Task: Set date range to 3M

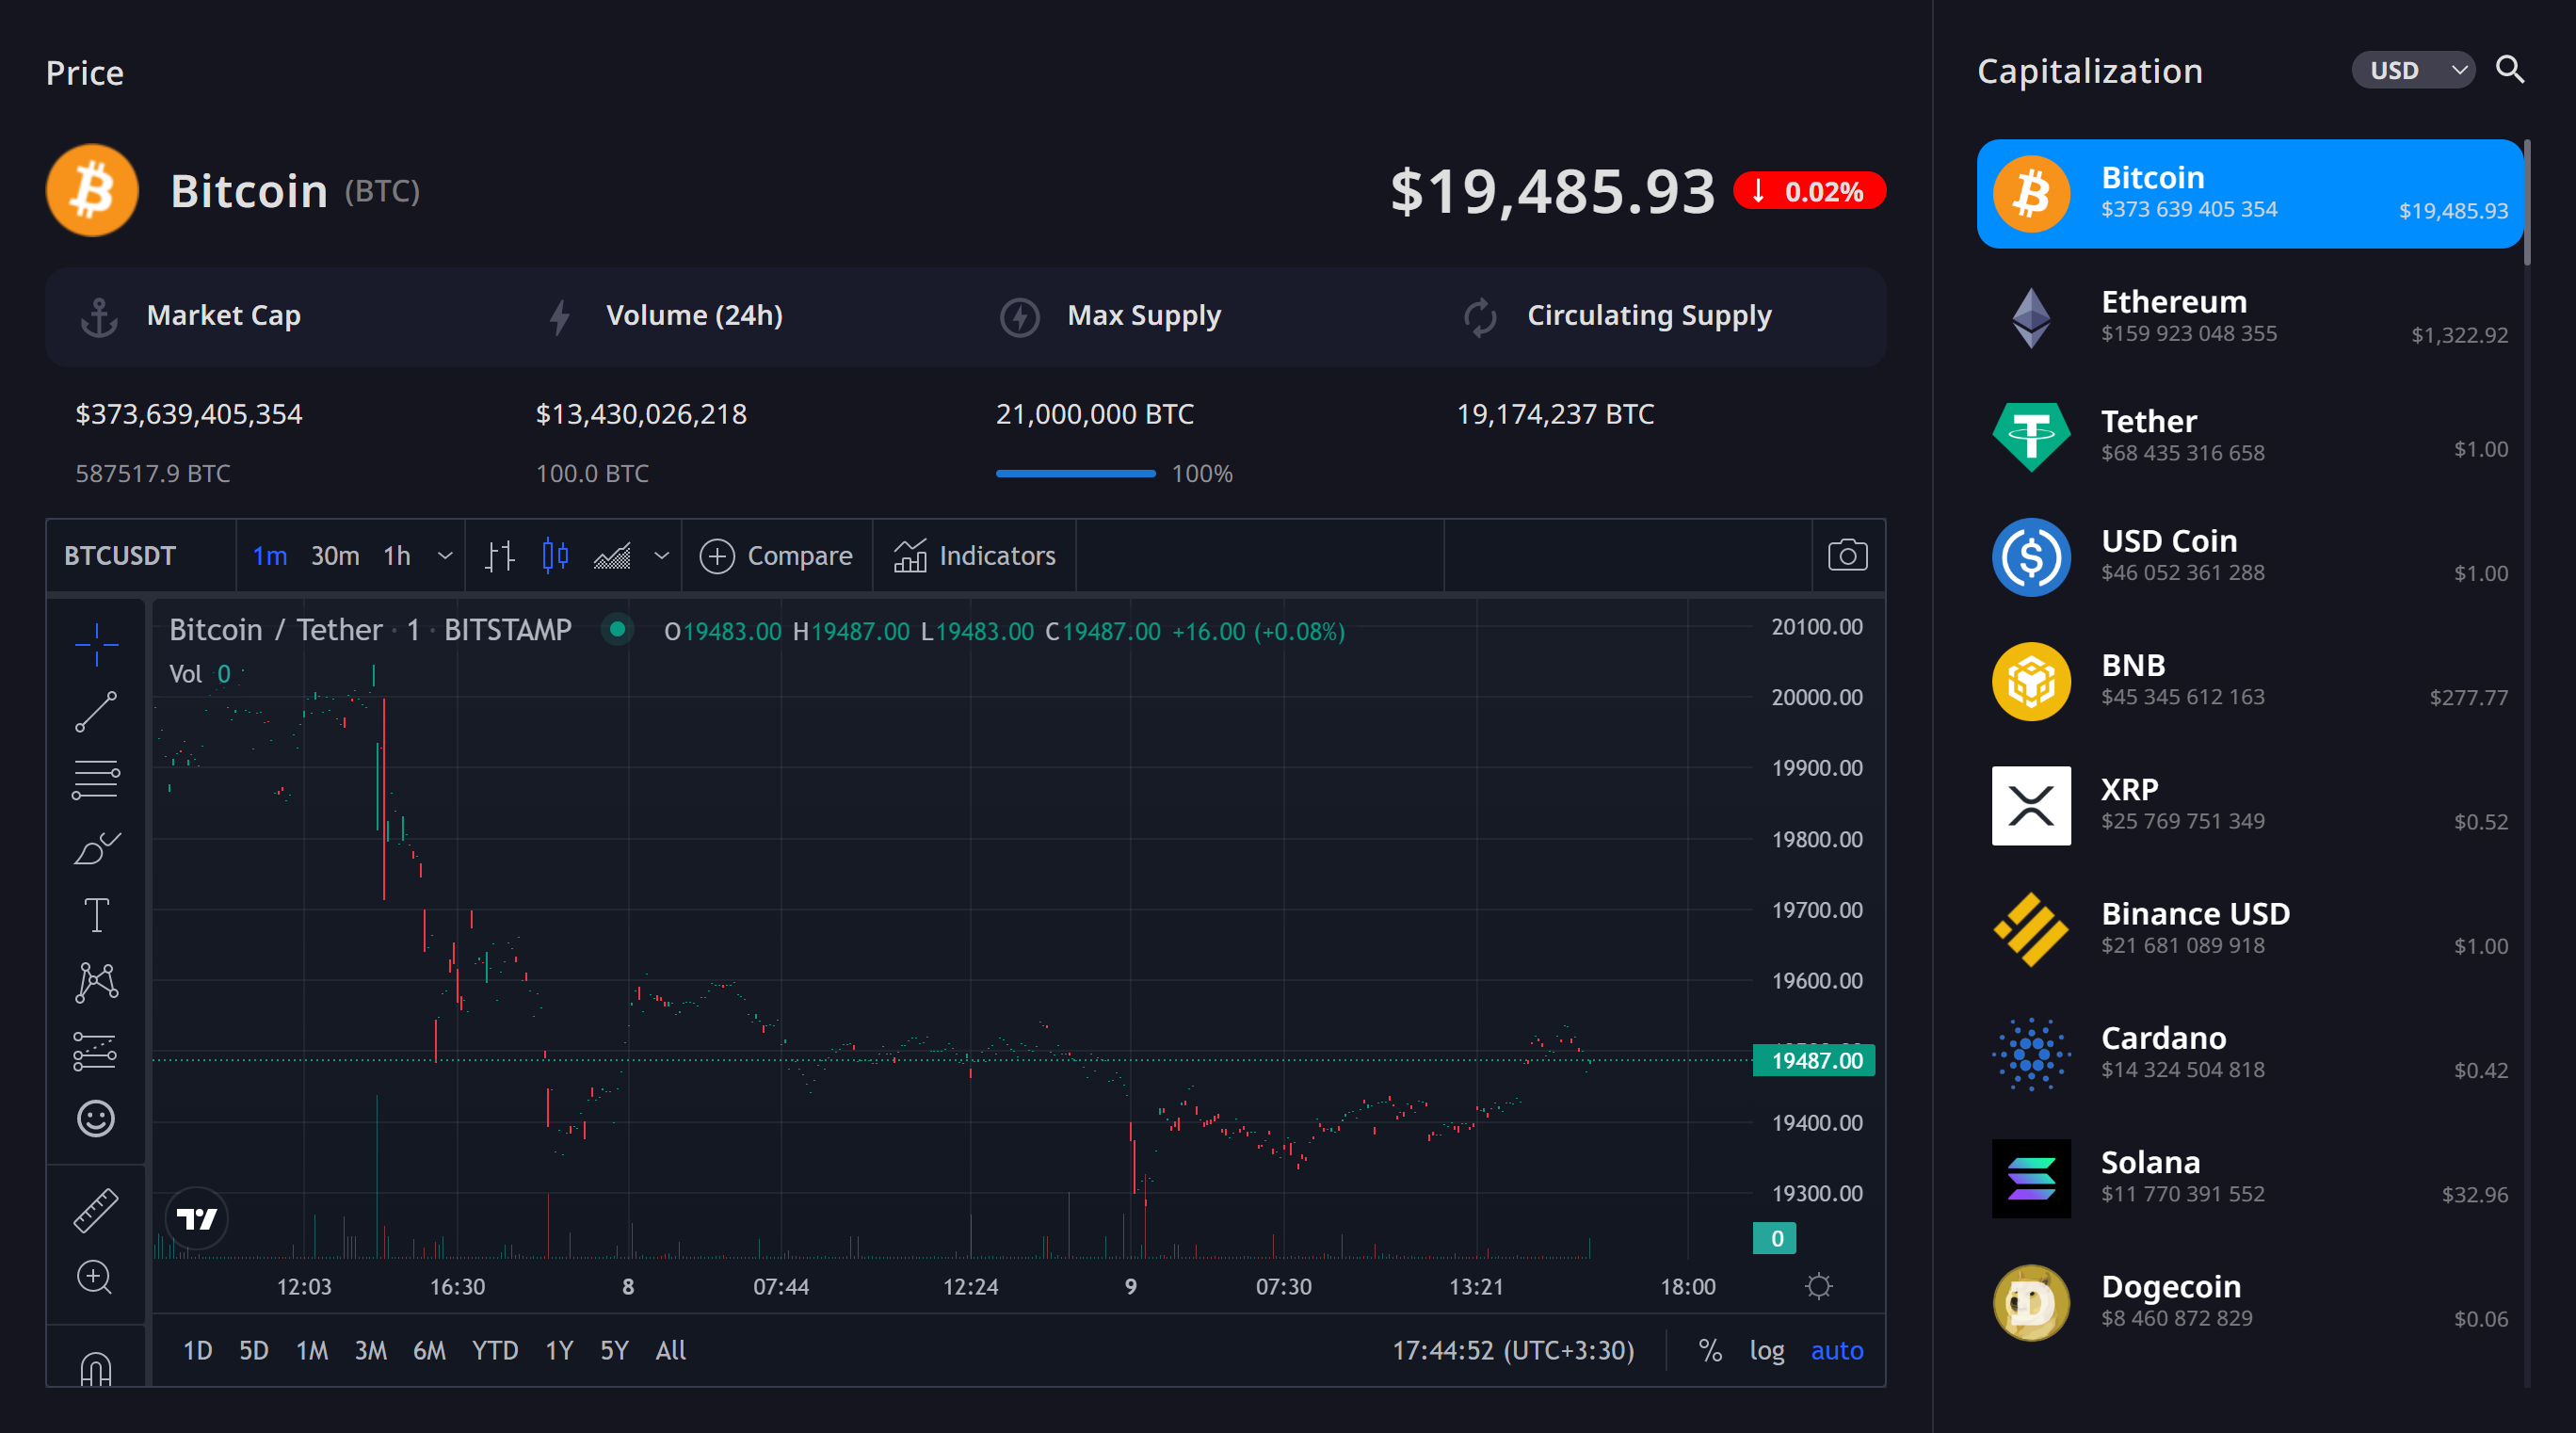Action: (x=370, y=1350)
